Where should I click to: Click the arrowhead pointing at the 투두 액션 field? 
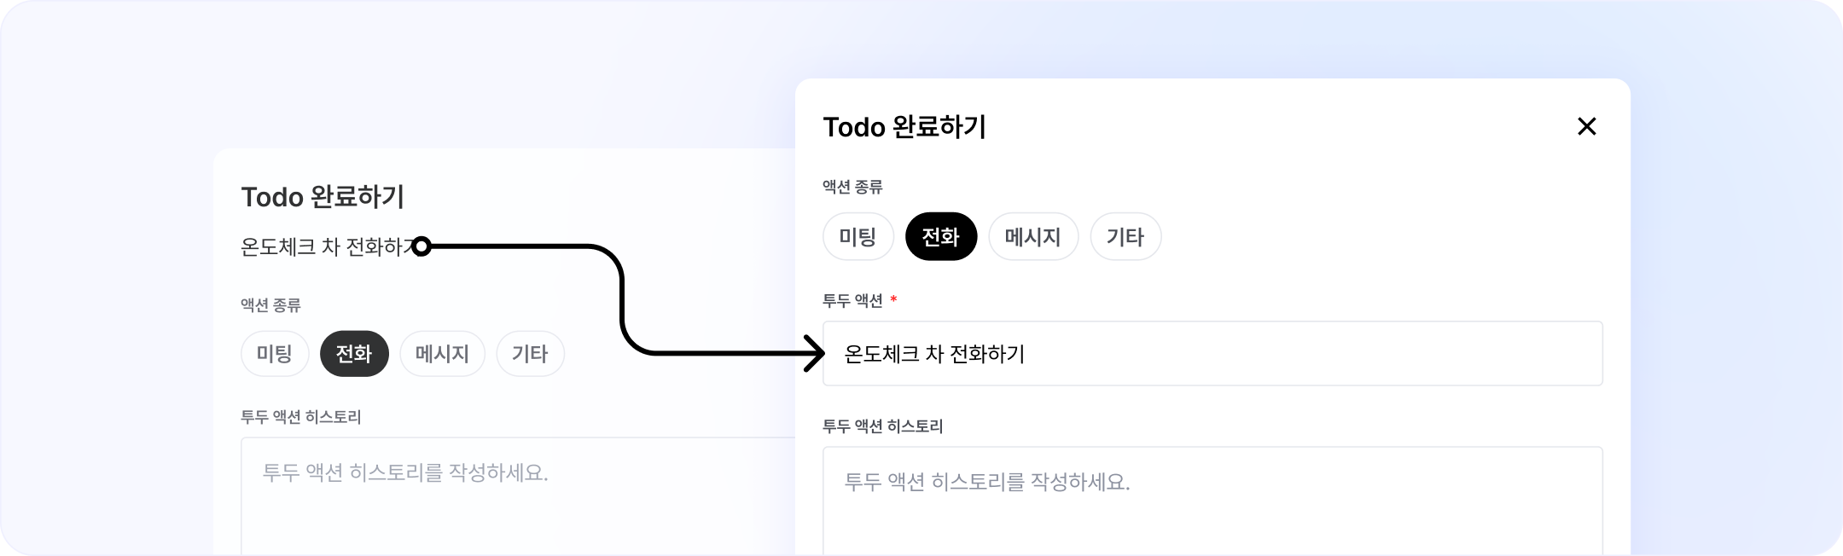click(x=815, y=352)
